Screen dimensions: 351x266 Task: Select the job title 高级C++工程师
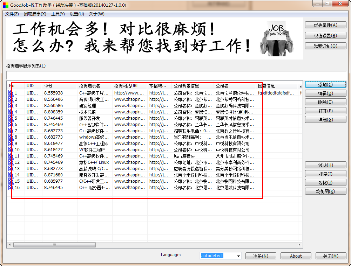click(x=94, y=143)
